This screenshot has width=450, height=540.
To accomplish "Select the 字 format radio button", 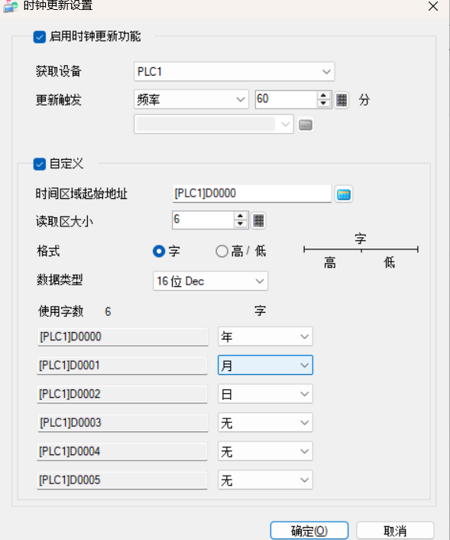I will click(x=159, y=252).
